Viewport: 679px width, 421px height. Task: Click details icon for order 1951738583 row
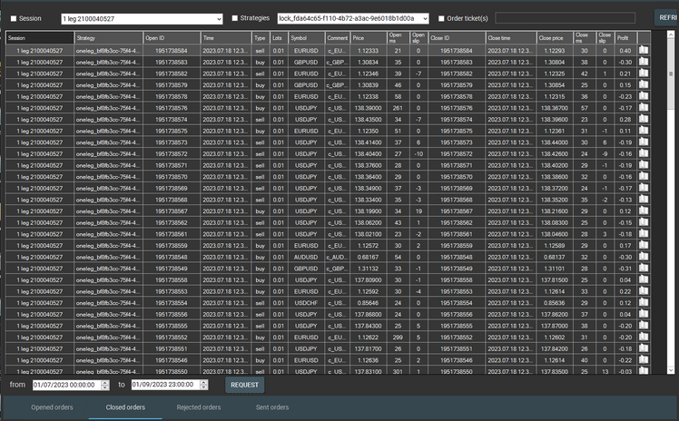pyautogui.click(x=644, y=62)
